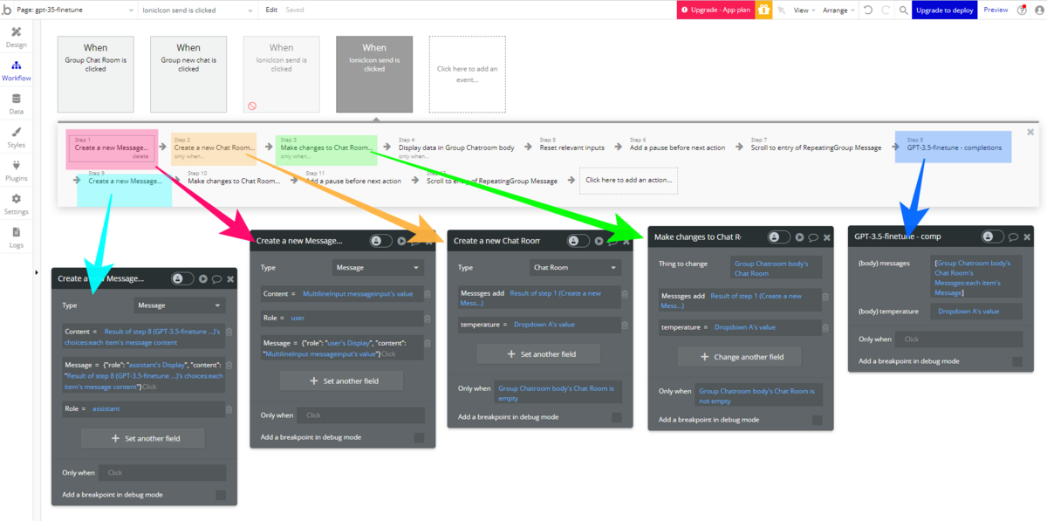
Task: Undo the last change
Action: [x=867, y=10]
